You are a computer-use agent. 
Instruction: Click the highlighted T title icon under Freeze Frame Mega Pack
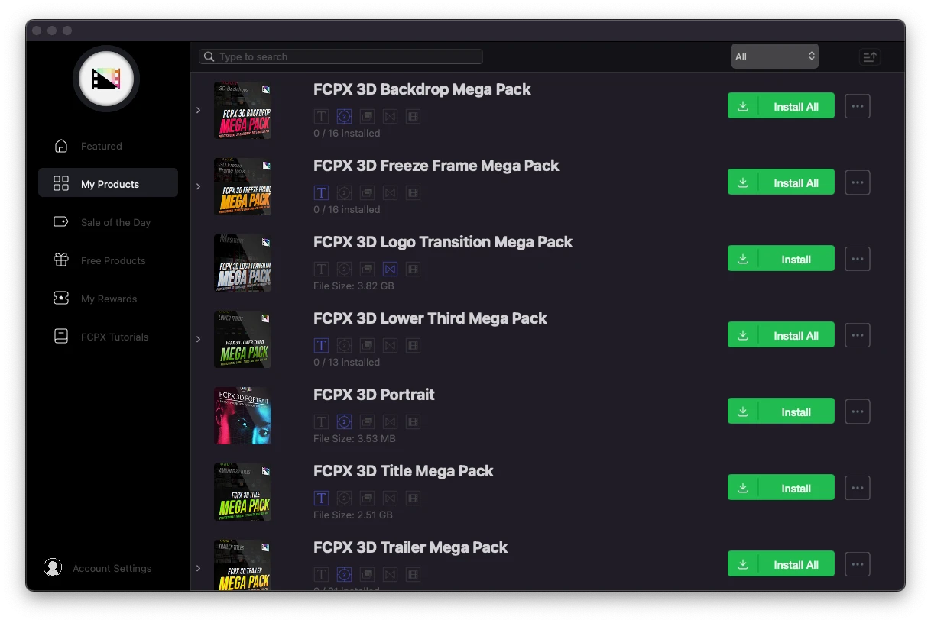321,192
